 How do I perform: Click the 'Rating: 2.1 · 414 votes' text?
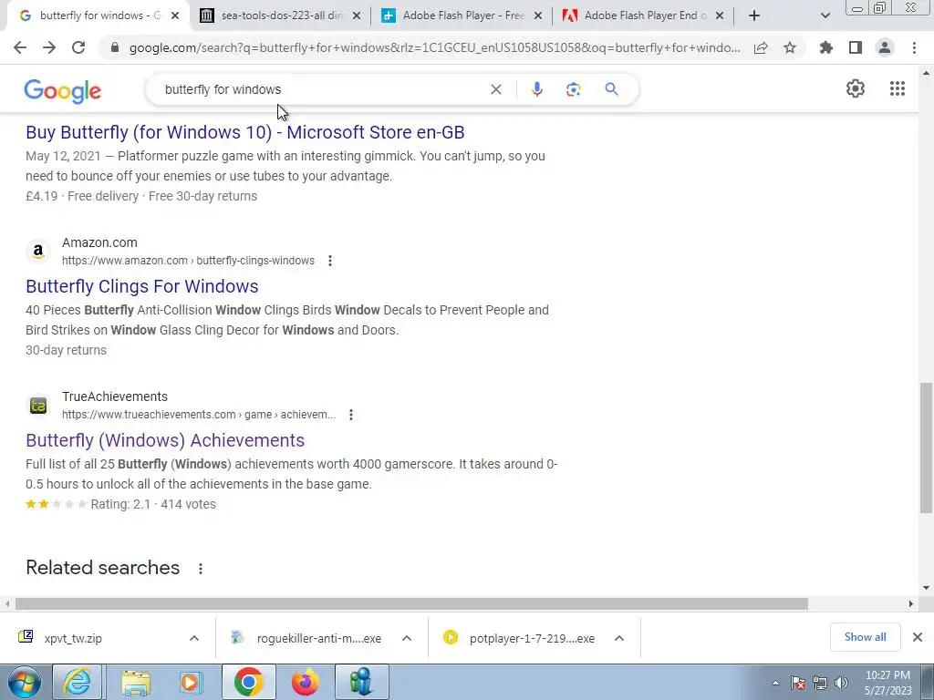[x=153, y=504]
